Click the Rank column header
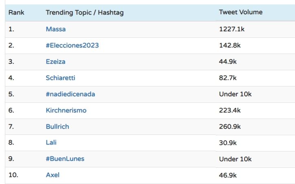Image resolution: width=295 pixels, height=184 pixels. (x=16, y=13)
